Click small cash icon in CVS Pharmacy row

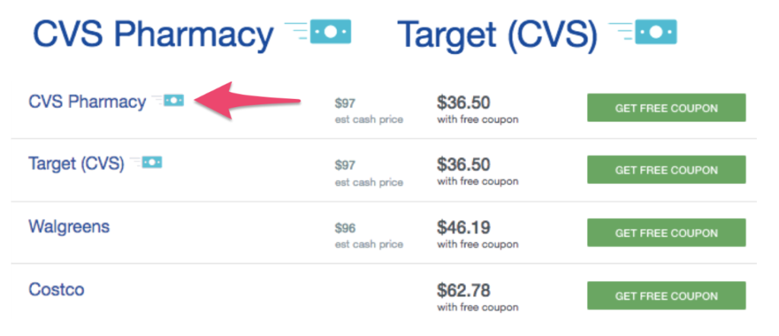tap(168, 100)
